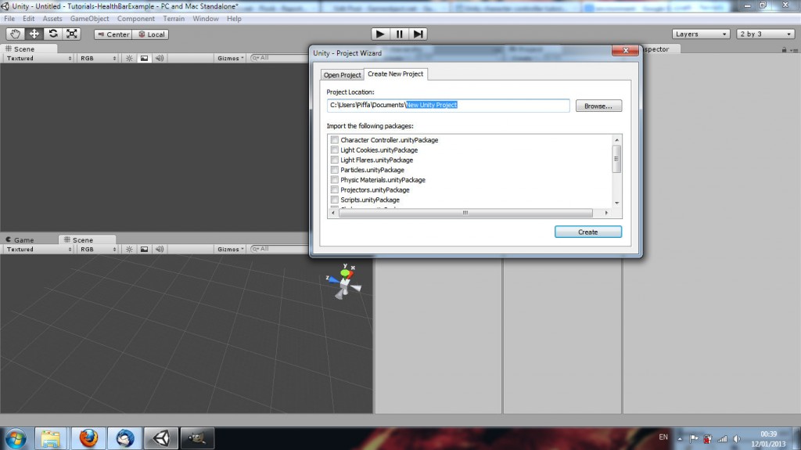Open Thunderbird from taskbar

click(x=124, y=439)
